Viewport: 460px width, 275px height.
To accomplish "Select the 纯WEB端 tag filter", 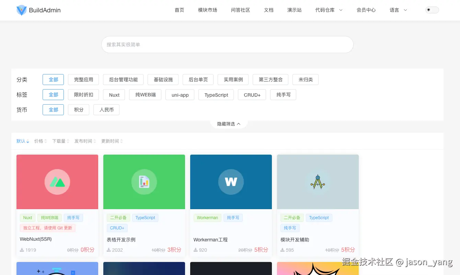I will pos(146,95).
